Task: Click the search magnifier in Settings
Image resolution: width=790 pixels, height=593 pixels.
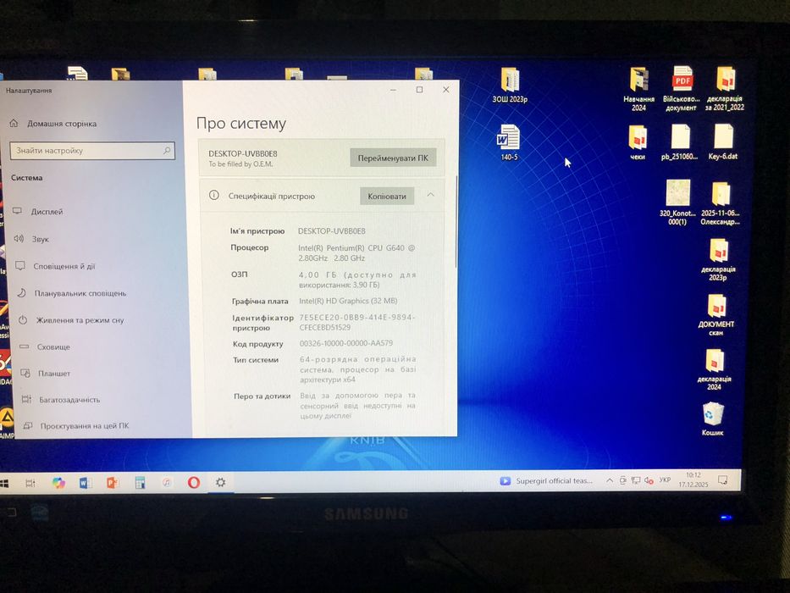Action: point(167,150)
